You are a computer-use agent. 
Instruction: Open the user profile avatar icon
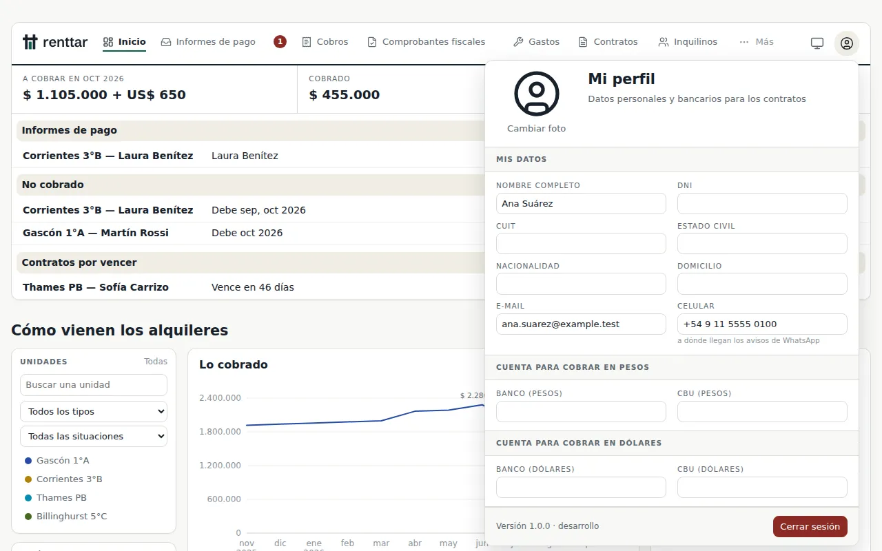(846, 43)
